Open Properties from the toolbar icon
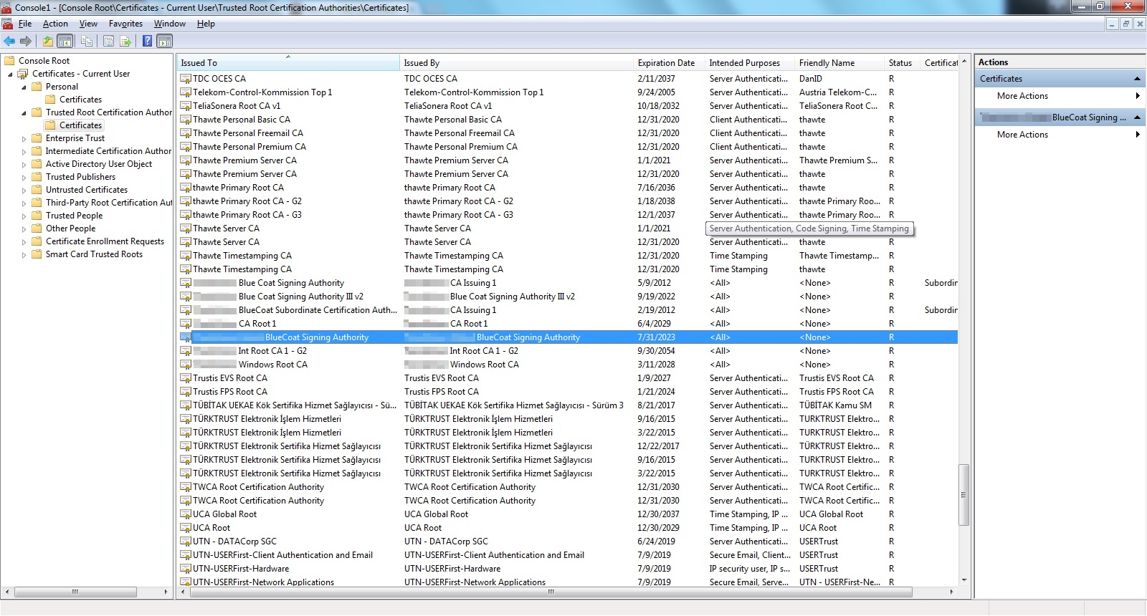Viewport: 1147px width, 616px height. point(108,42)
